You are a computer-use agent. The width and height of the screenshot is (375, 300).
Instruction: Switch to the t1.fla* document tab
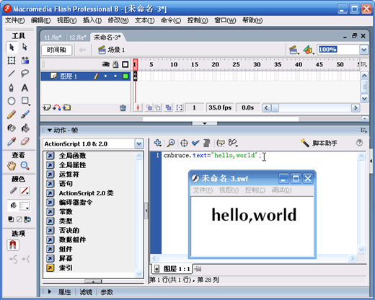click(53, 37)
